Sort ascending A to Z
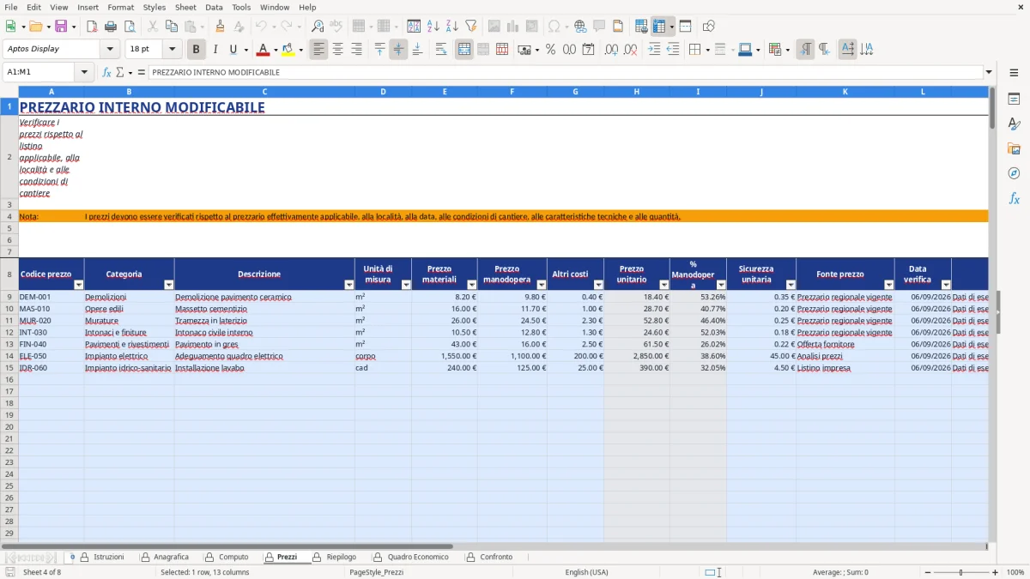 433,27
